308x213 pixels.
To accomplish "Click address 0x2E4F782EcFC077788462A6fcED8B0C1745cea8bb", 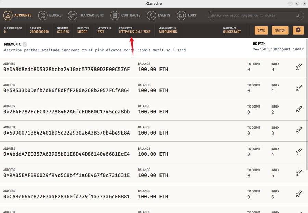I will pos(67,112).
